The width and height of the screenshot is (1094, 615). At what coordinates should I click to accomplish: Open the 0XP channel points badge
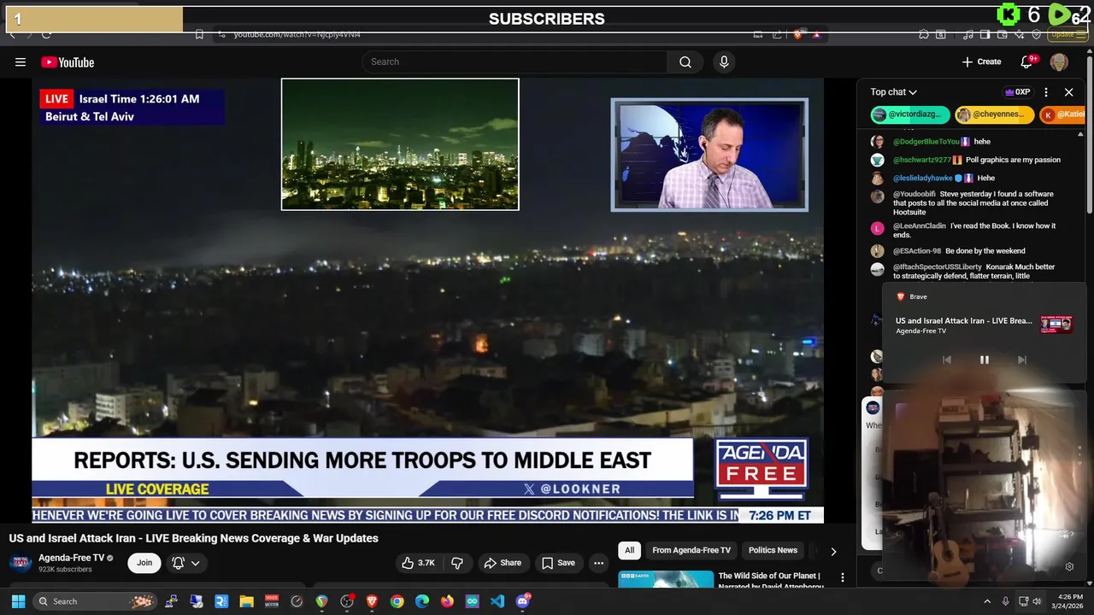(x=1017, y=92)
